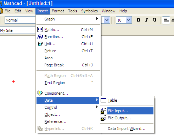Image resolution: width=174 pixels, height=137 pixels.
Task: Open the File menu
Action: 7,11
